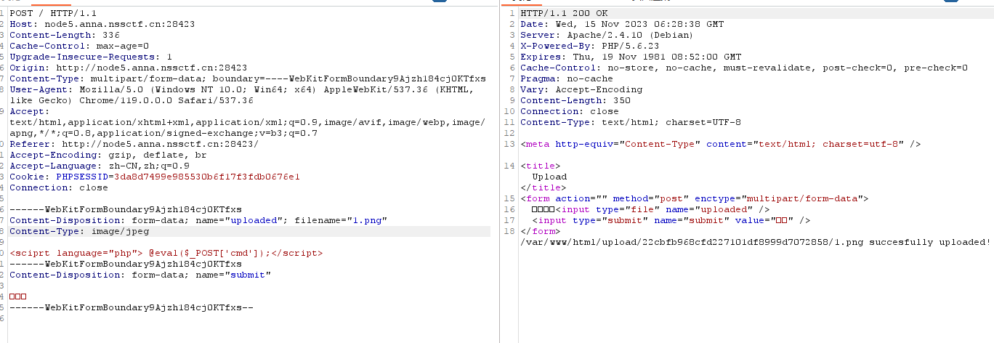This screenshot has height=343, width=994.
Task: Select the 'Upload' title text
Action: tap(549, 177)
